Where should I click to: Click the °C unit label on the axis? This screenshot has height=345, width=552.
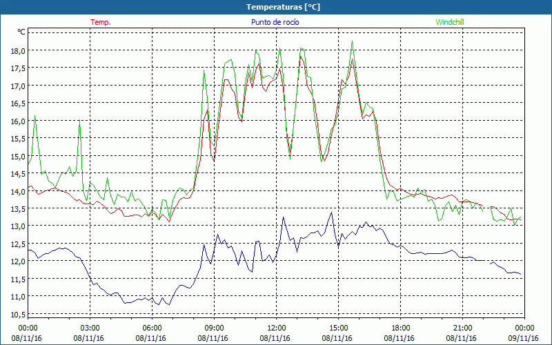(x=21, y=32)
